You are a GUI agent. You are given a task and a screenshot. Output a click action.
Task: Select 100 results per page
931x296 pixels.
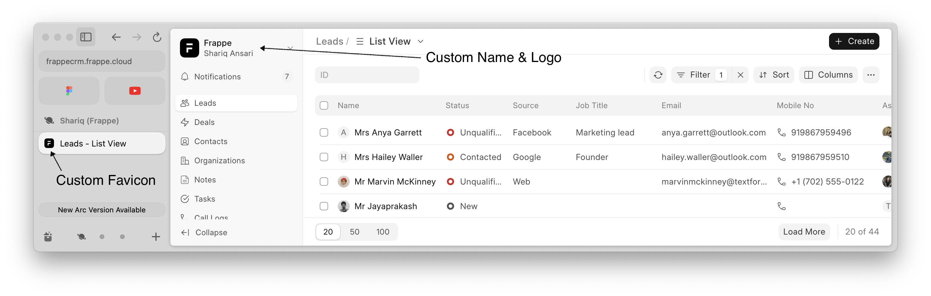pos(382,232)
